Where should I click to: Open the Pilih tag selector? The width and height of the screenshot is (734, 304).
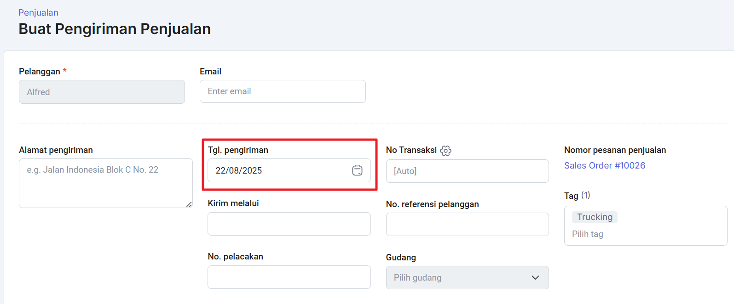tap(588, 234)
